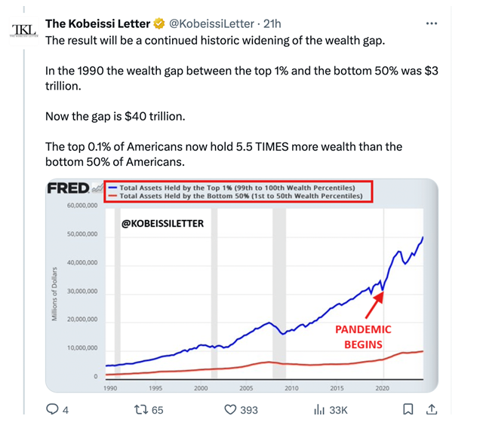
Task: Click the FRED logo in chart
Action: [68, 188]
